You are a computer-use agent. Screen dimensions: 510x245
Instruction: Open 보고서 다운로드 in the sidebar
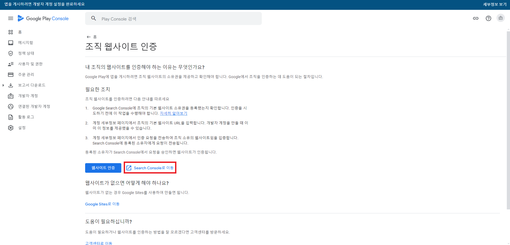pos(32,85)
